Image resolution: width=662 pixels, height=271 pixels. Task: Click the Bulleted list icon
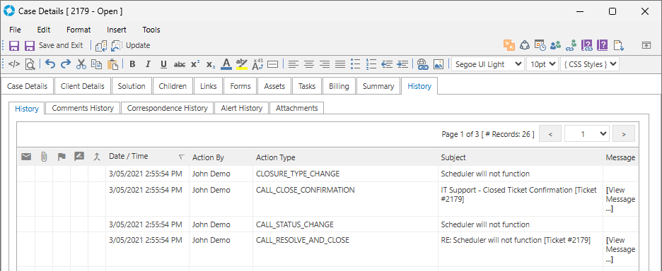tap(356, 64)
